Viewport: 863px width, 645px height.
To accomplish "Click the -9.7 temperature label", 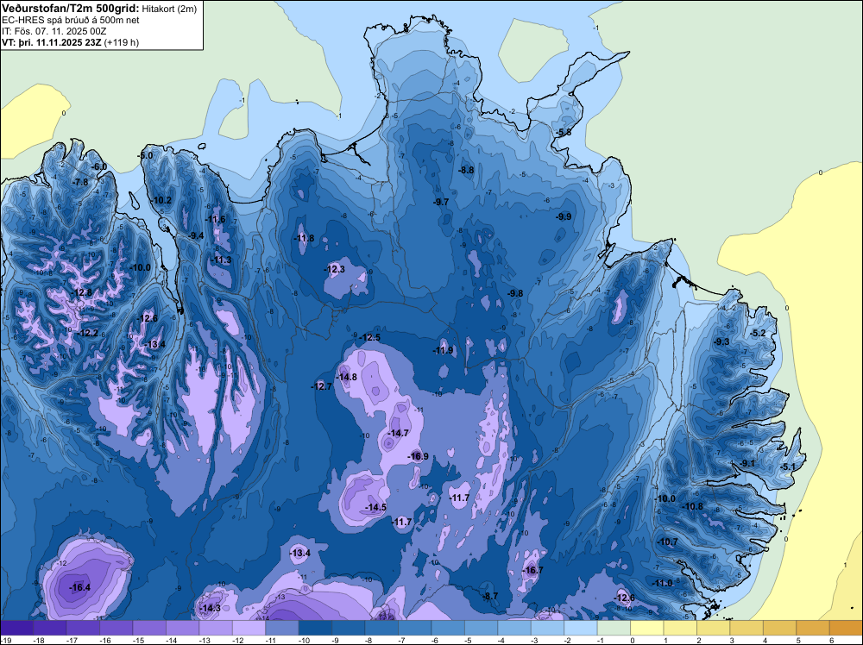I will coord(441,203).
